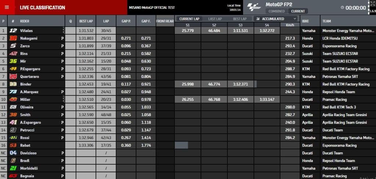
Task: Select the Best Lap sector tab
Action: (x=240, y=19)
